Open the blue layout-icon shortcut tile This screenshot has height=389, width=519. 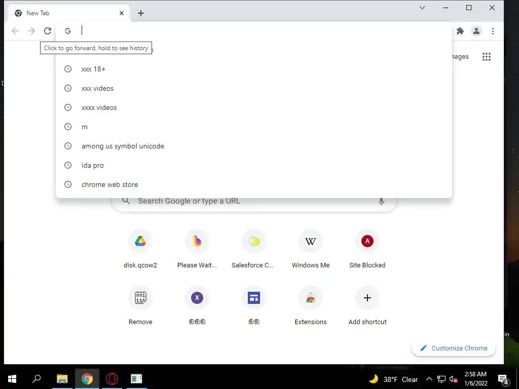pyautogui.click(x=254, y=306)
